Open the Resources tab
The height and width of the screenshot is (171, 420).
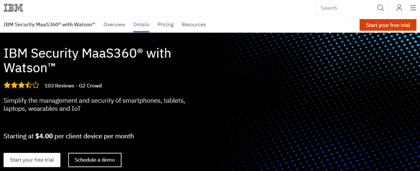coord(193,24)
